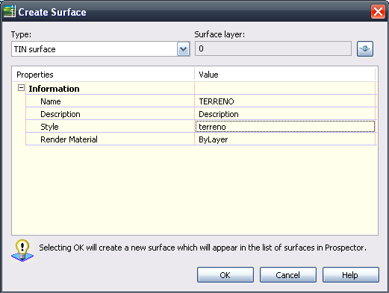Click the Surface layer field showing 0
Image resolution: width=389 pixels, height=293 pixels.
tap(273, 48)
